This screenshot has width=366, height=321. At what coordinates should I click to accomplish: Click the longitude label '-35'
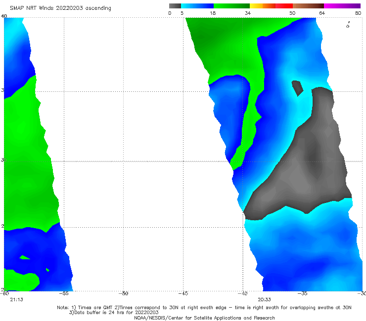pyautogui.click(x=303, y=293)
